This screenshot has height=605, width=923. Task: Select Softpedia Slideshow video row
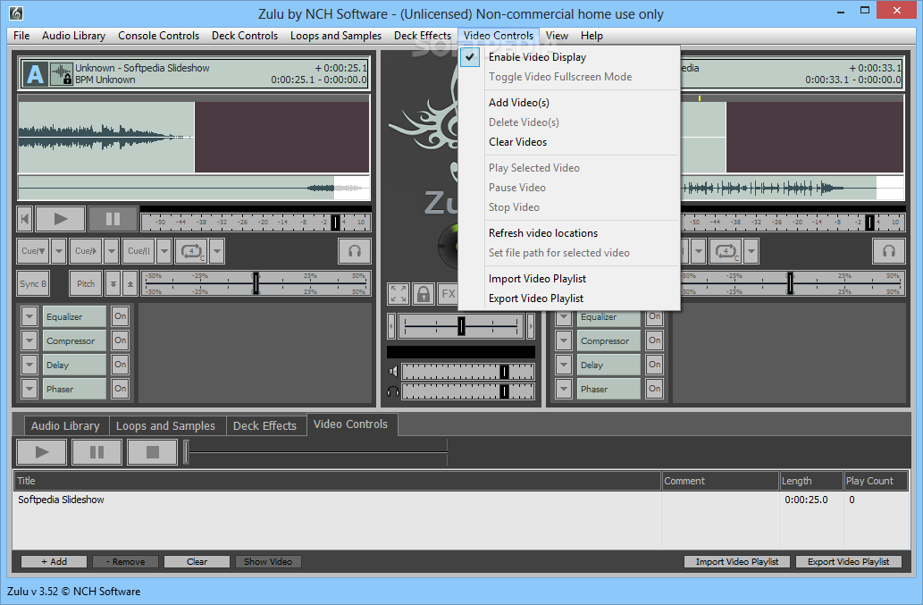tap(461, 500)
